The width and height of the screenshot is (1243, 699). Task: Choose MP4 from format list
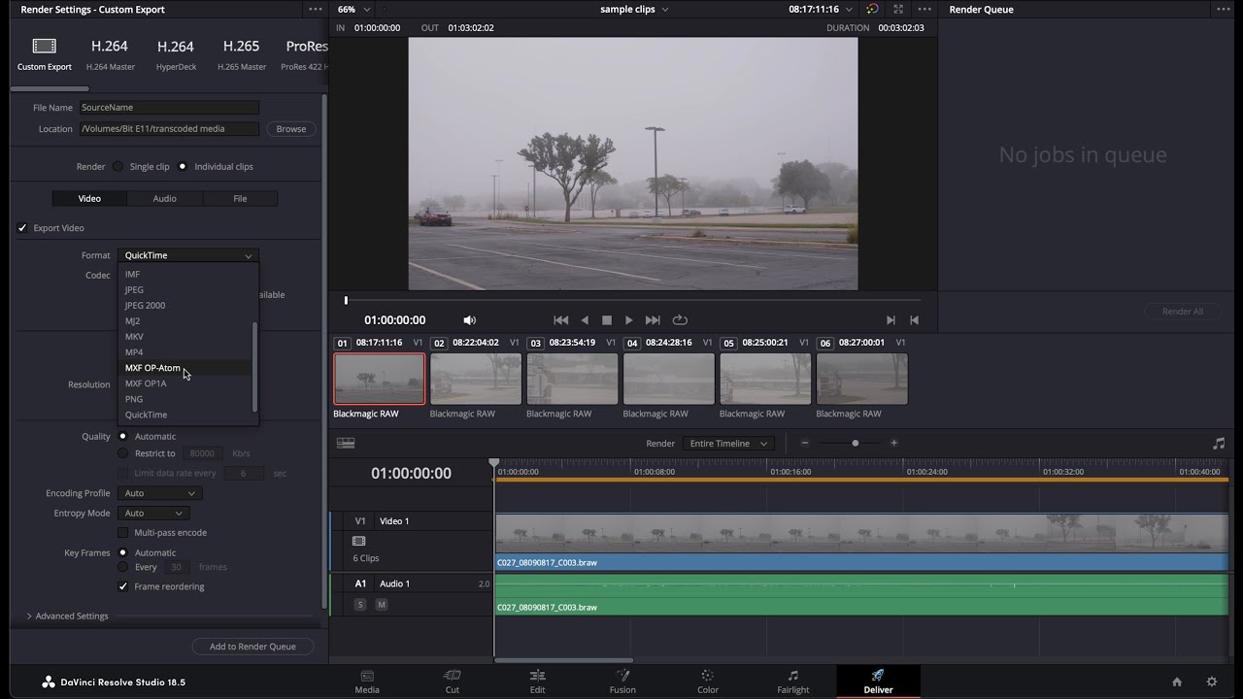(185, 352)
